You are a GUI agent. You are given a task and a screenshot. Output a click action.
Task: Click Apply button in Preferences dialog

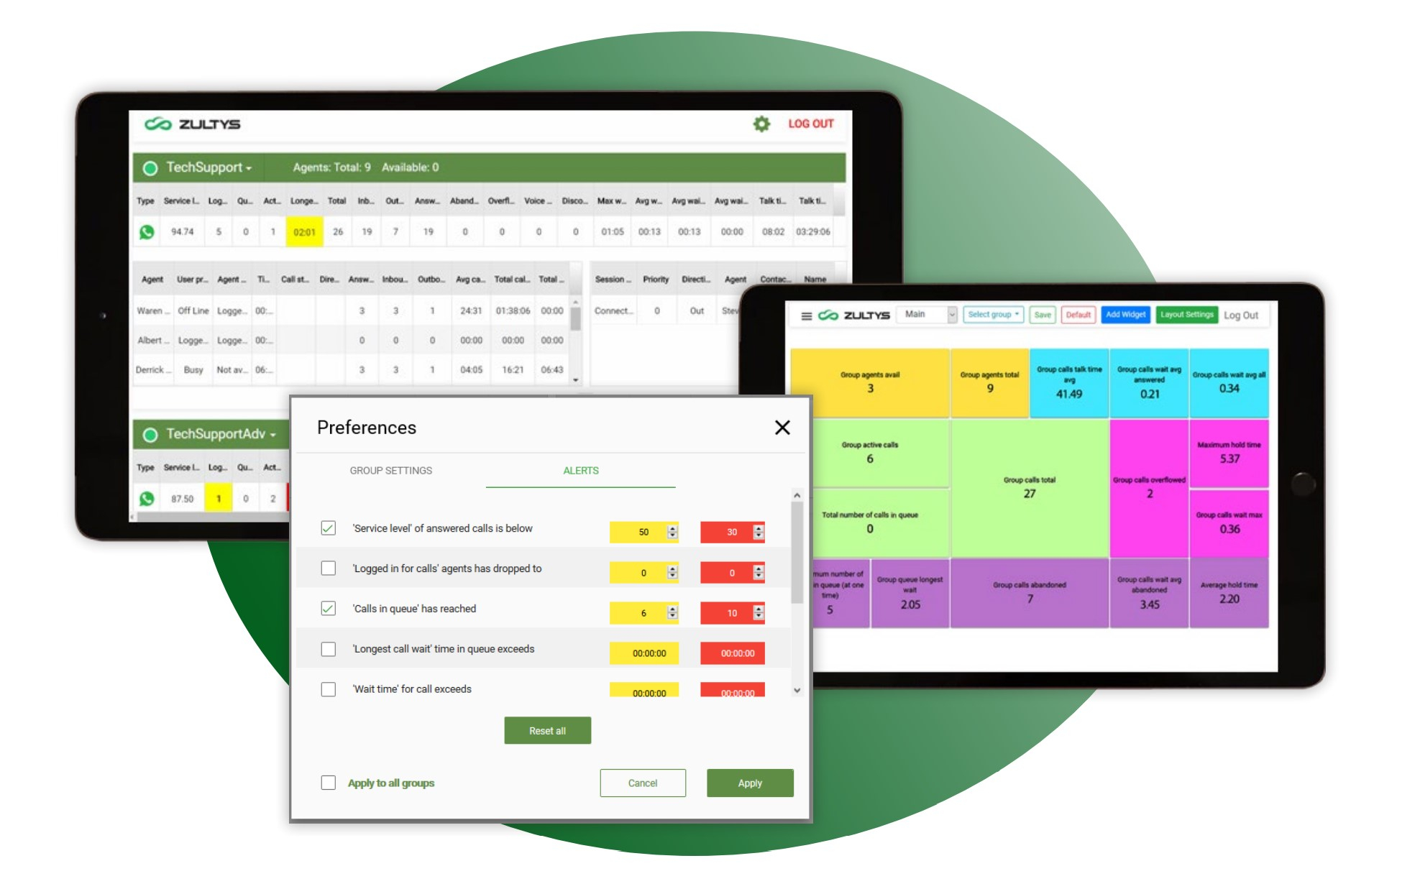(749, 783)
